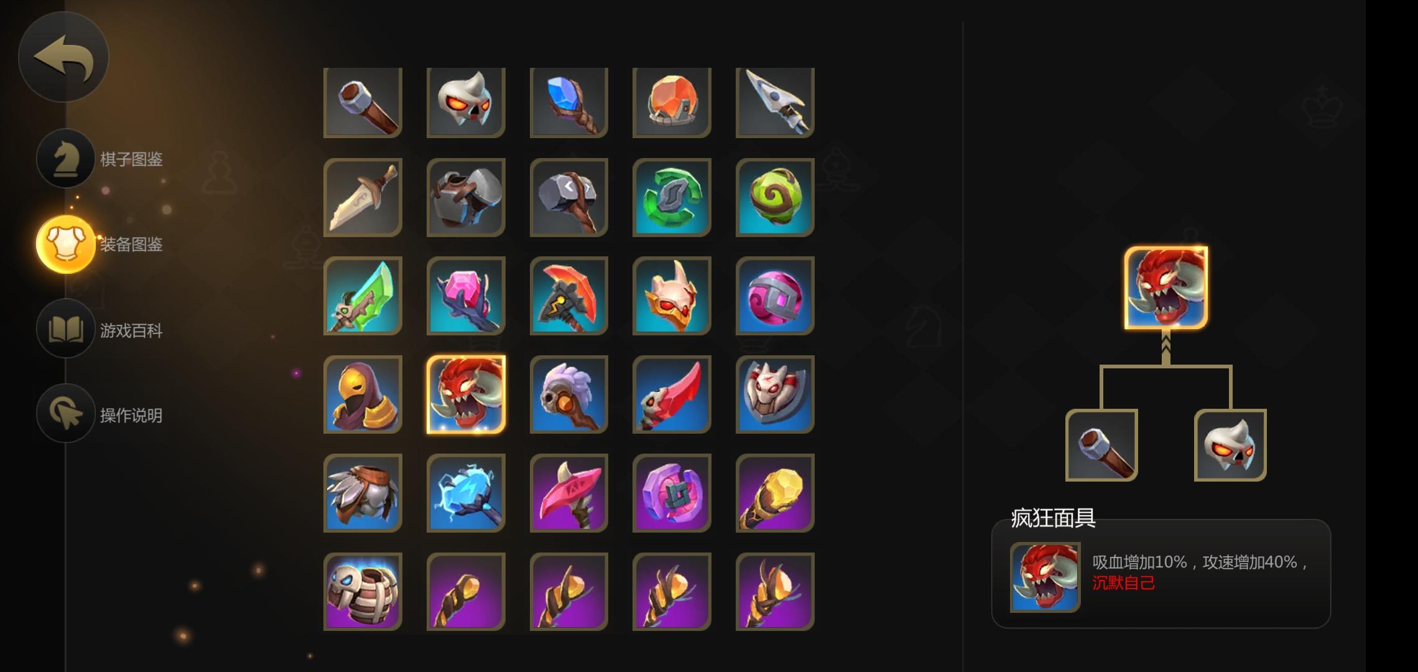1418x672 pixels.
Task: Select the skull-faced barrel armor item
Action: click(363, 592)
